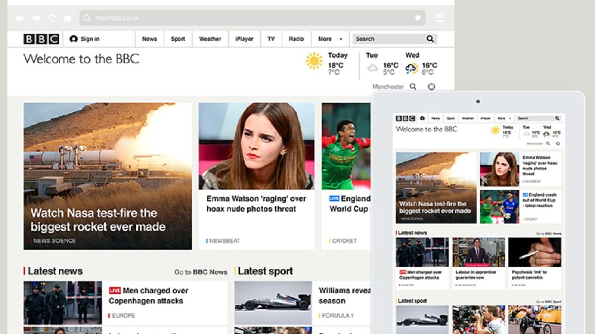Click the 'Latest news' heading in browser
This screenshot has height=334, width=595.
(55, 271)
